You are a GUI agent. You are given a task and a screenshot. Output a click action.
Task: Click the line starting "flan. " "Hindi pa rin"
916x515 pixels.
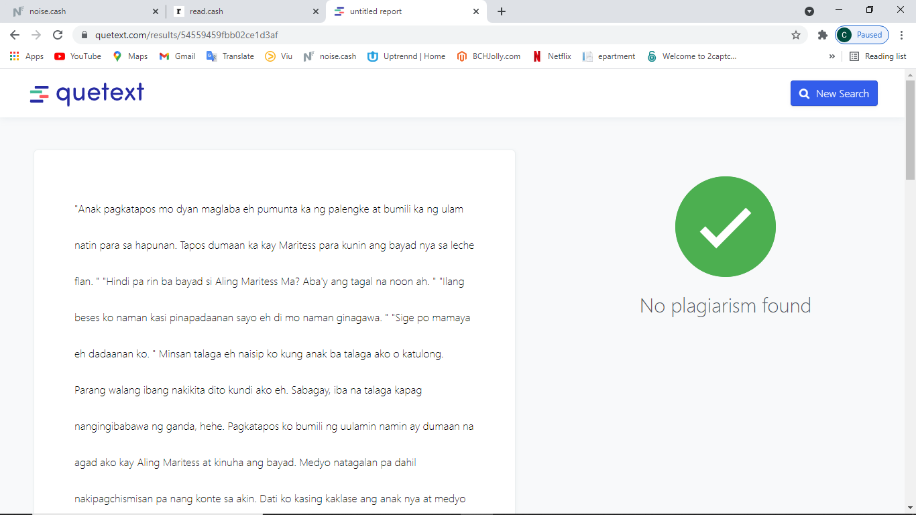pos(269,282)
